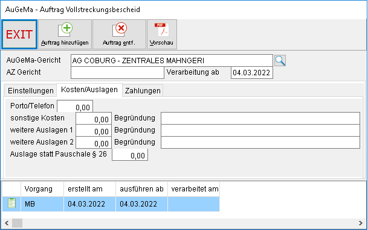Click erstellt am date 04.03.2022 in MB row
Viewport: 368px width, 230px height.
(x=89, y=204)
